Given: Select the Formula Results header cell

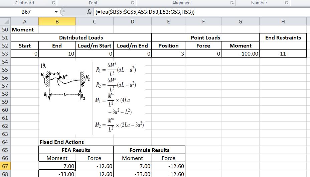Looking at the screenshot, I should [x=149, y=150].
